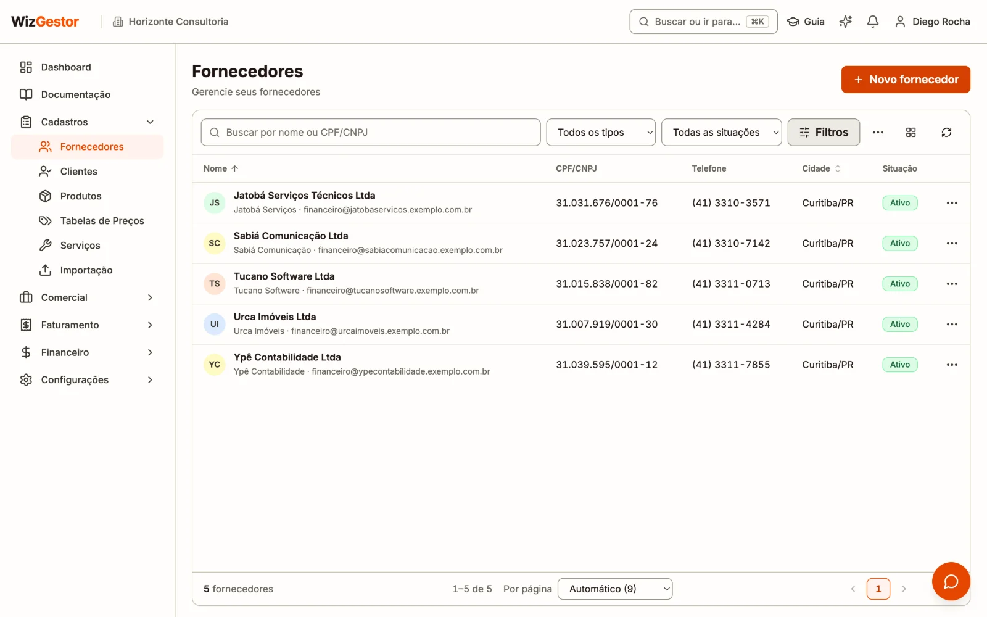Image resolution: width=987 pixels, height=617 pixels.
Task: Open row actions for Tucano Software Ltda
Action: click(952, 284)
